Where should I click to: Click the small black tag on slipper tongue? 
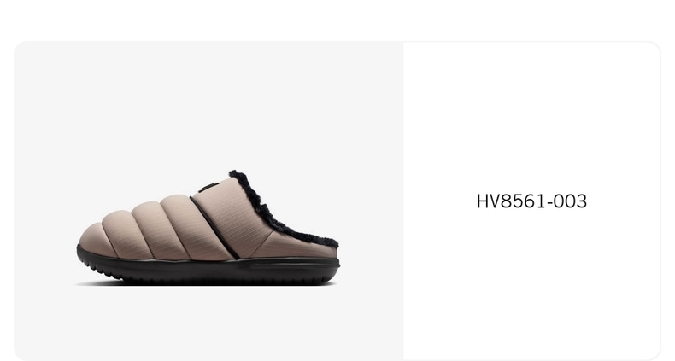(208, 188)
